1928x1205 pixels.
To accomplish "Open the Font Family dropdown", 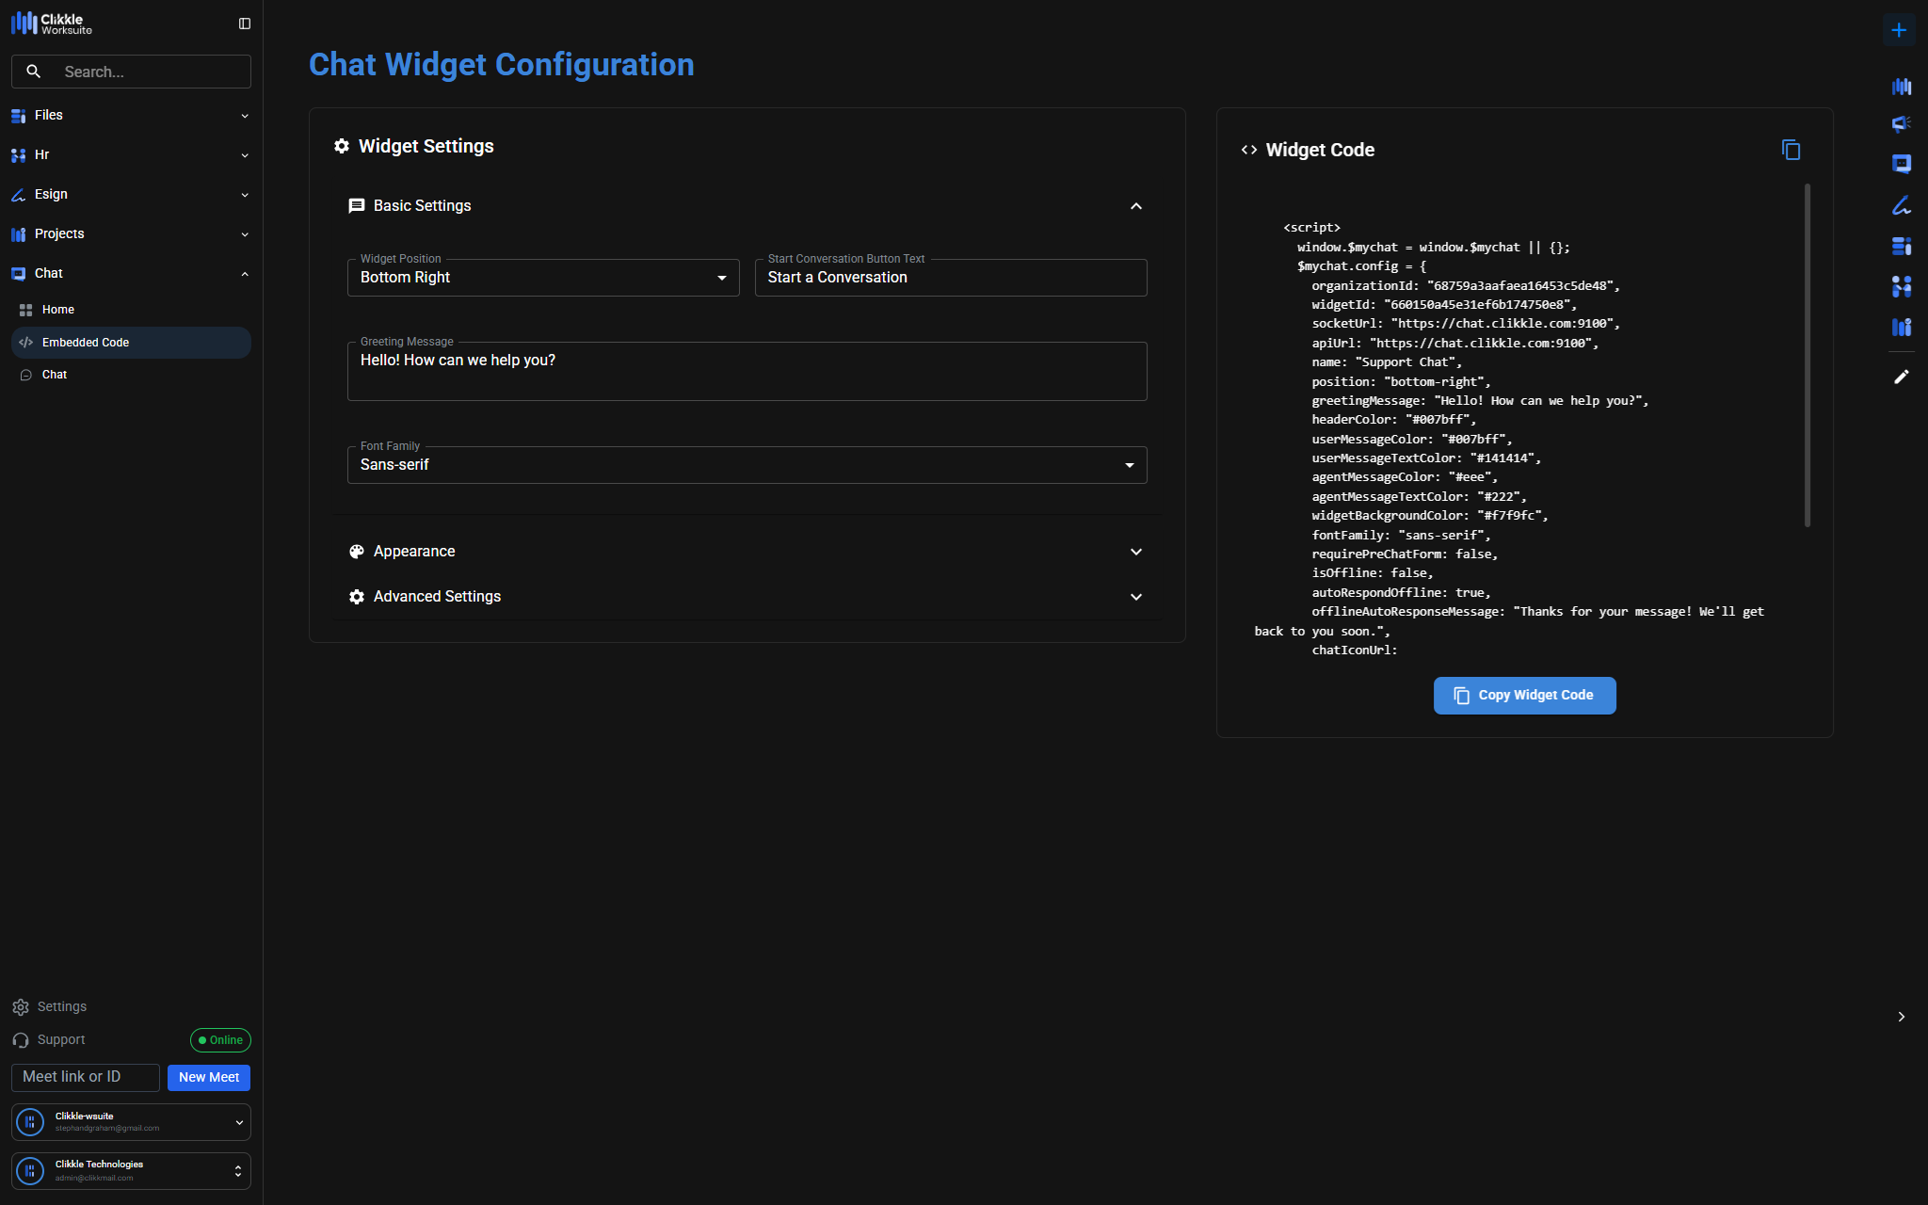I will click(x=747, y=465).
